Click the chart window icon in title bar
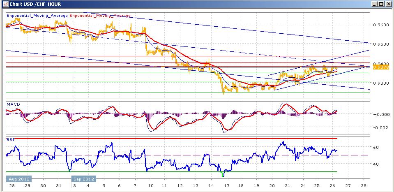394x192 pixels. pos(5,4)
